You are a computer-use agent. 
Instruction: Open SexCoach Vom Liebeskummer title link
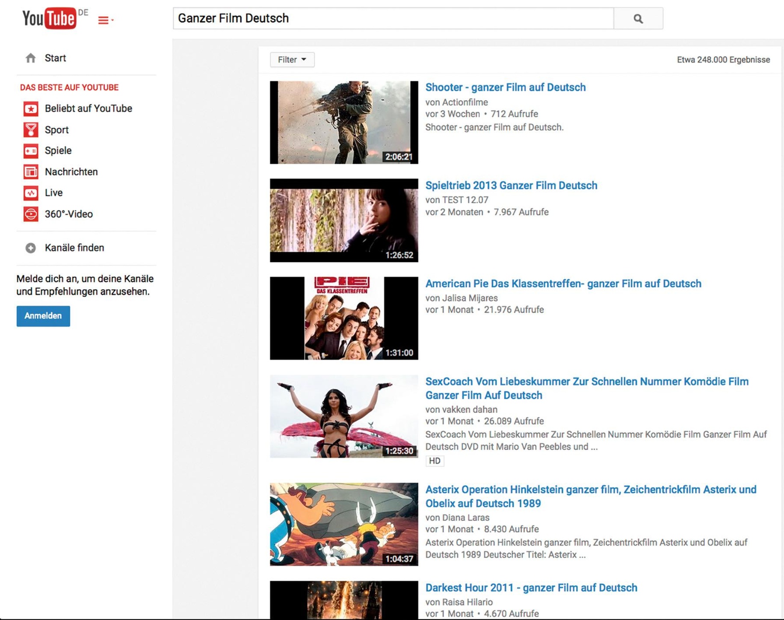[x=587, y=388]
